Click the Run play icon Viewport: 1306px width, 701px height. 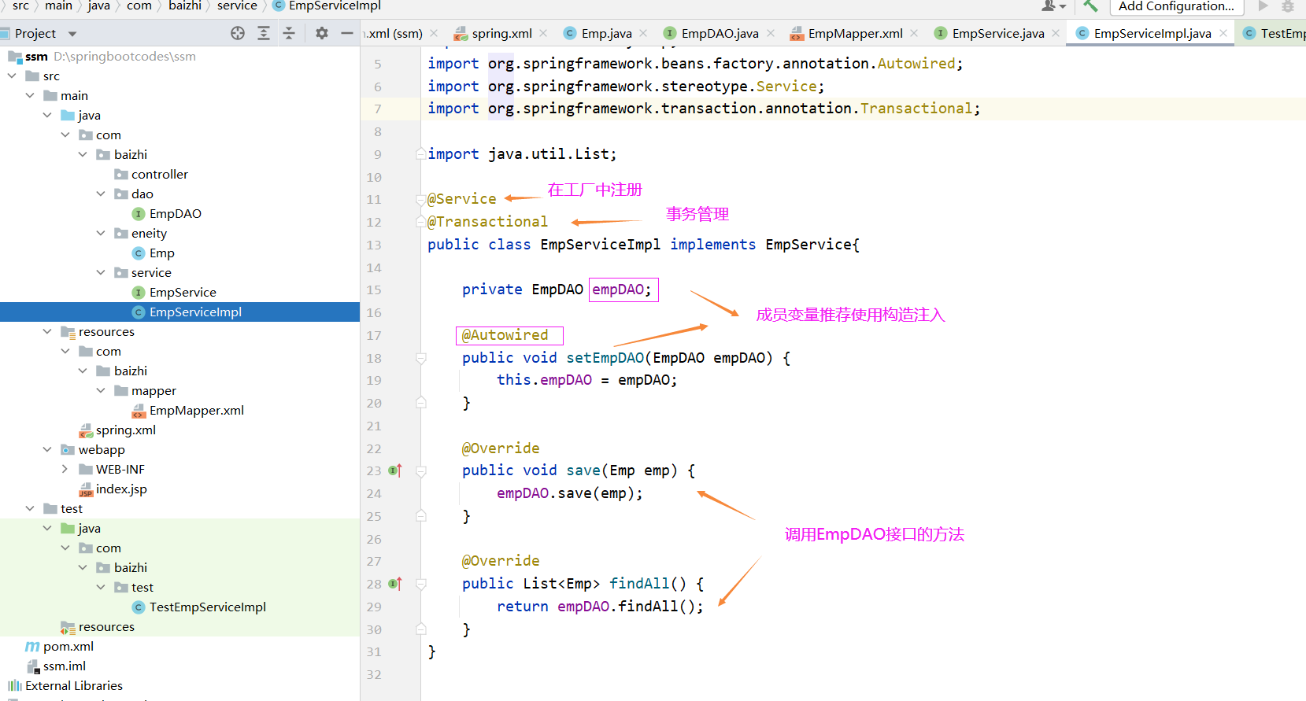pos(1263,6)
